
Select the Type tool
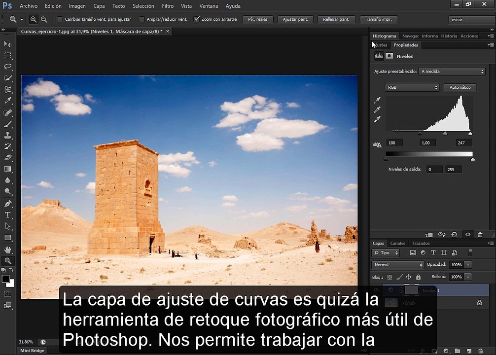click(8, 215)
